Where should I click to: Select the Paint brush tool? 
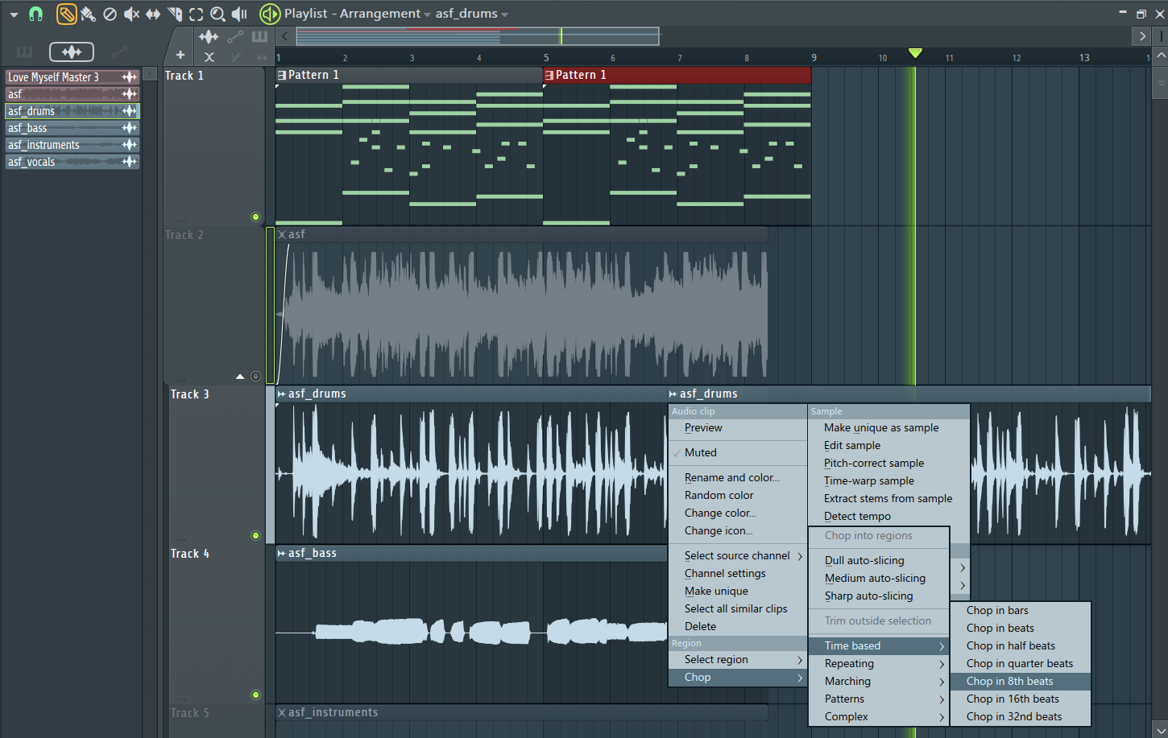(x=89, y=14)
